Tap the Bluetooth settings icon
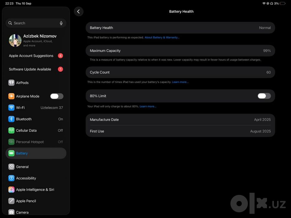 (11, 119)
